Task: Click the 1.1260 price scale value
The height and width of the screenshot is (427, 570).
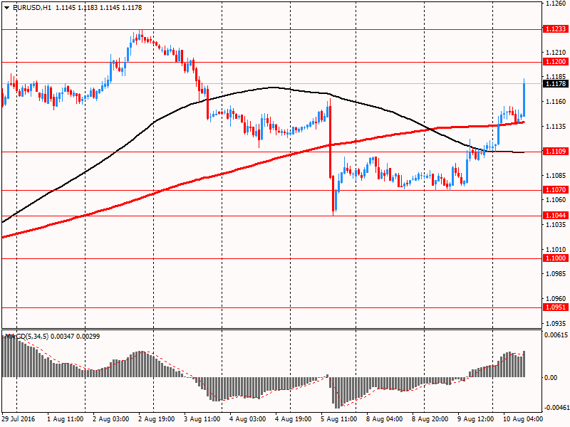Action: [x=556, y=4]
